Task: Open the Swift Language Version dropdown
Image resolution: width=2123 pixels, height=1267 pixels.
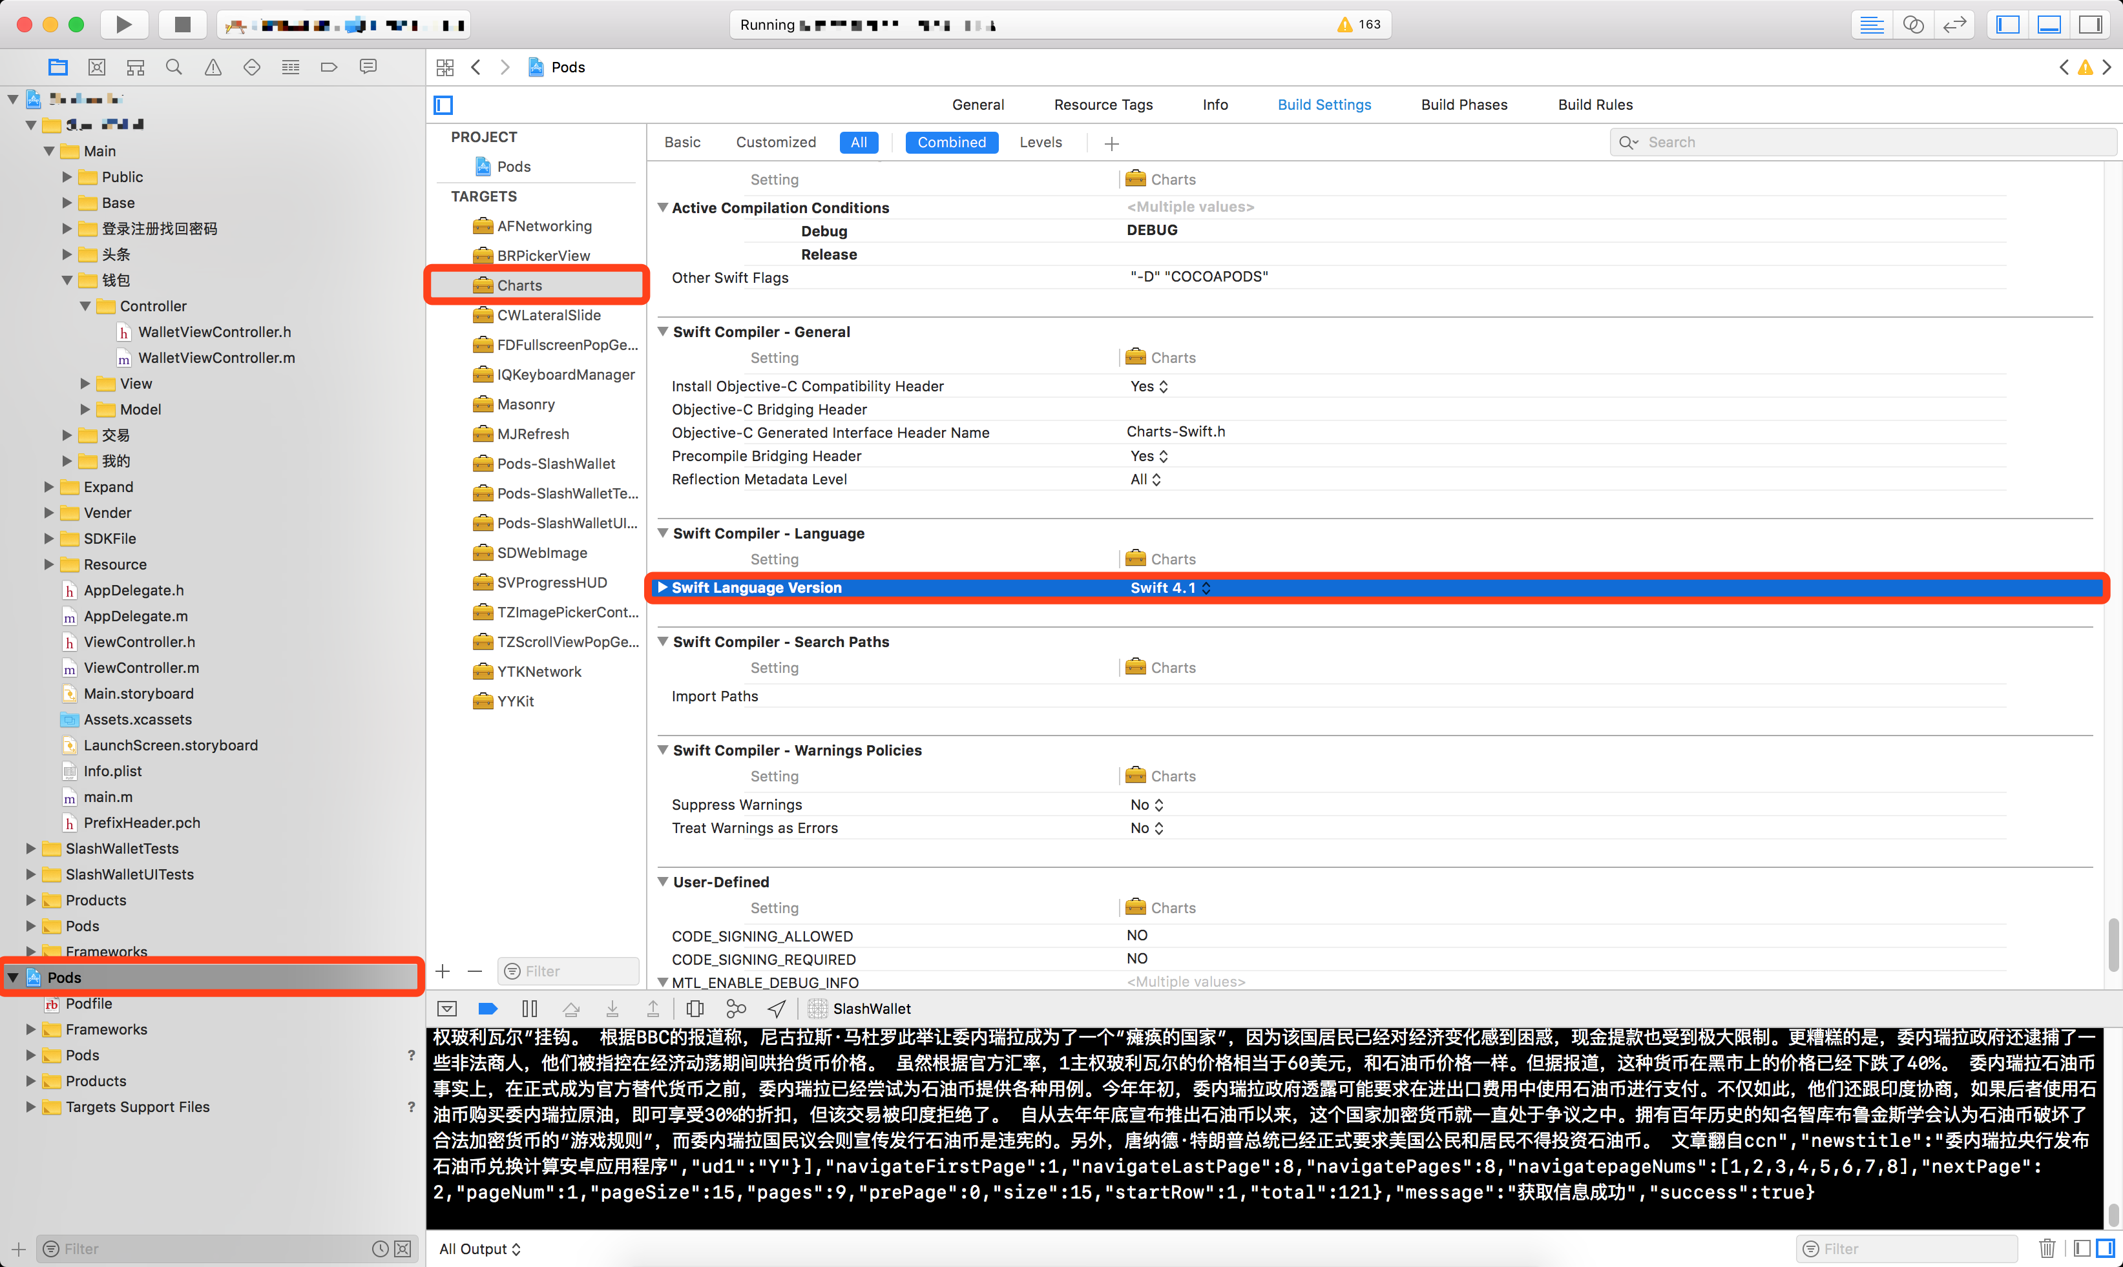Action: (1170, 588)
